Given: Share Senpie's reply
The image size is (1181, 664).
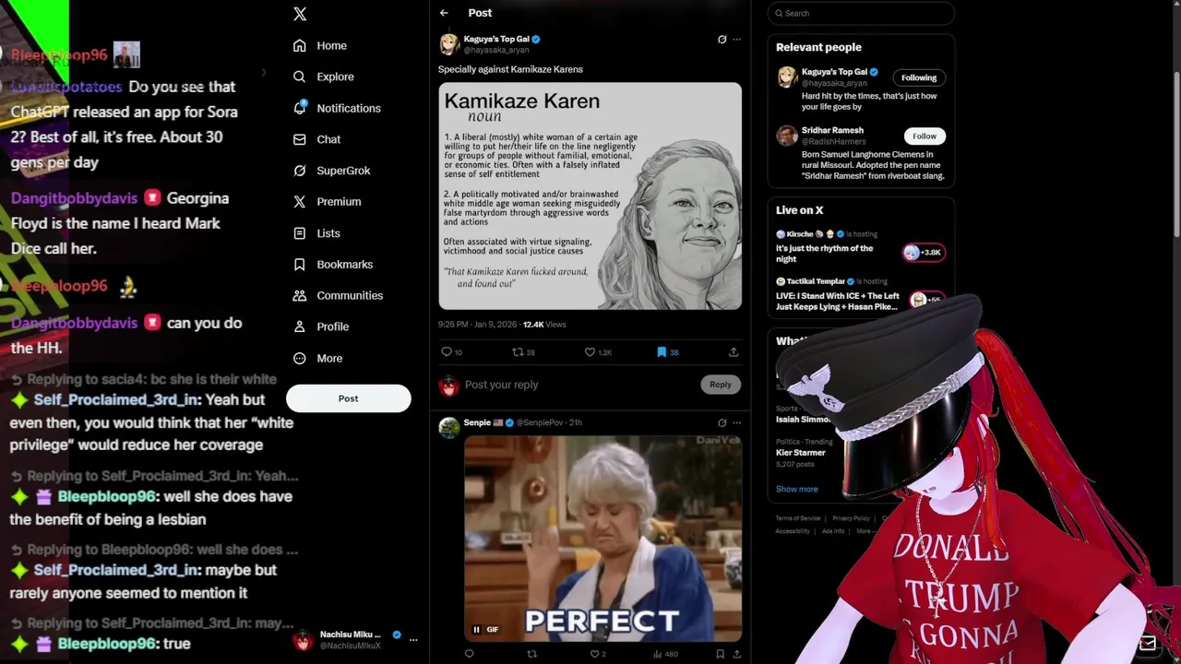Looking at the screenshot, I should pos(736,654).
